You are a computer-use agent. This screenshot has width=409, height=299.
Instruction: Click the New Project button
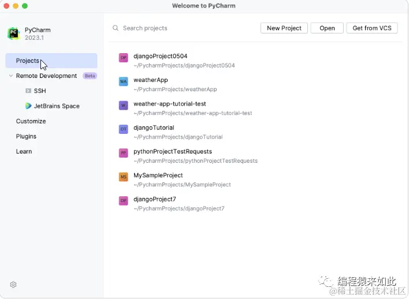click(284, 28)
